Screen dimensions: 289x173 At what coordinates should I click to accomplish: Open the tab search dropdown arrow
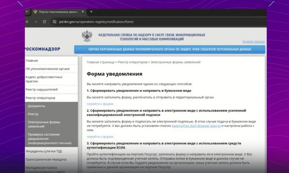27,11
